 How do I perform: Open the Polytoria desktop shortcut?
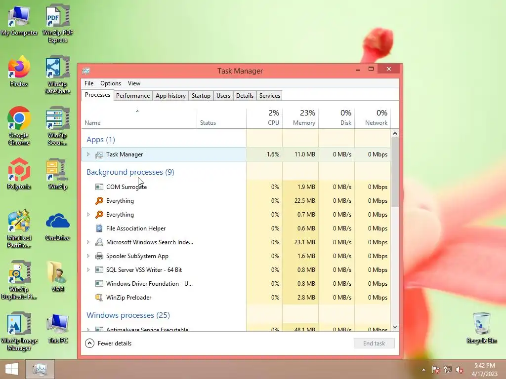(19, 174)
